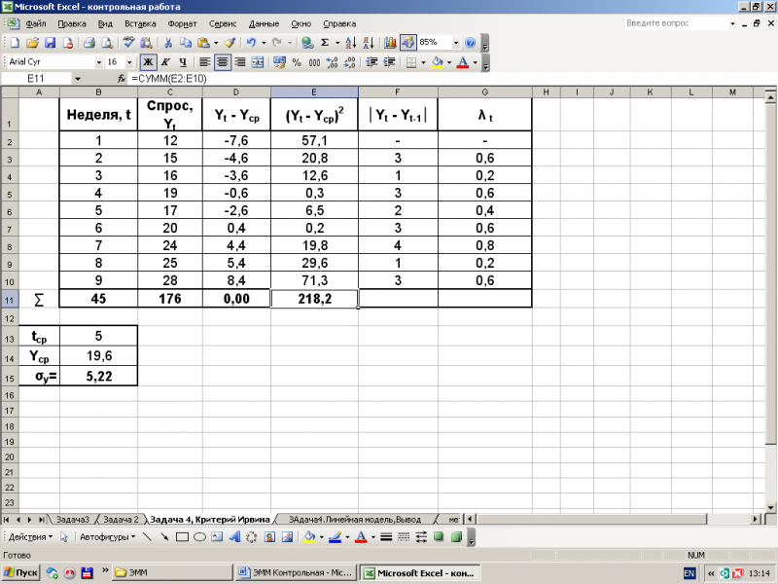The height and width of the screenshot is (584, 778).
Task: Copy the selected cells
Action: (x=186, y=43)
